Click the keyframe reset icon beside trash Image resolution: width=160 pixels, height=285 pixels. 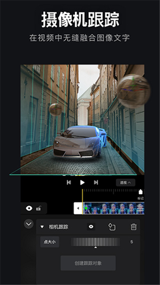[x=112, y=227]
